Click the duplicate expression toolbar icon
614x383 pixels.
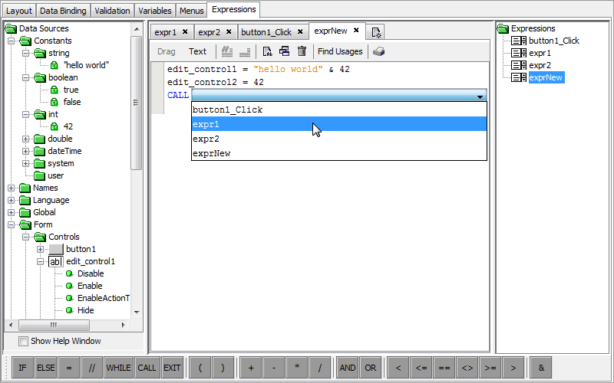284,51
